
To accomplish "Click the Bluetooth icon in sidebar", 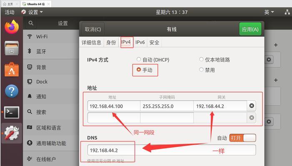I will pos(30,51).
